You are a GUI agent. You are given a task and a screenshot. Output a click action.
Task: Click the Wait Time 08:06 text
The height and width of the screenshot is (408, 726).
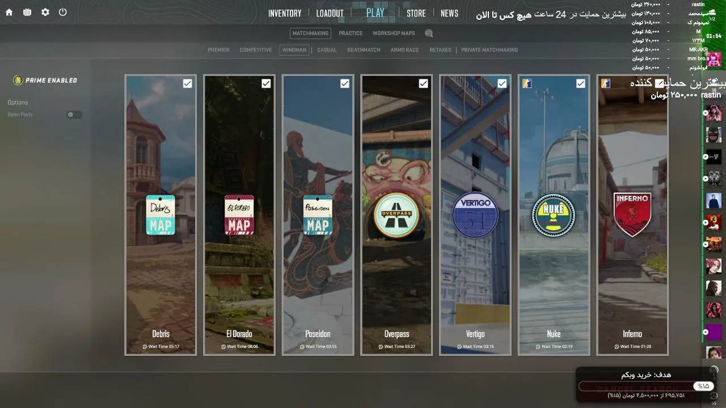pos(243,347)
